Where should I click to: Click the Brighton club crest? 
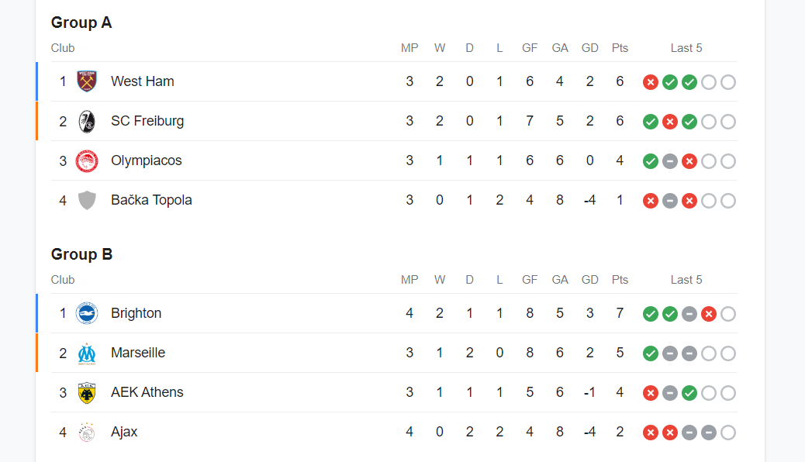(x=87, y=313)
